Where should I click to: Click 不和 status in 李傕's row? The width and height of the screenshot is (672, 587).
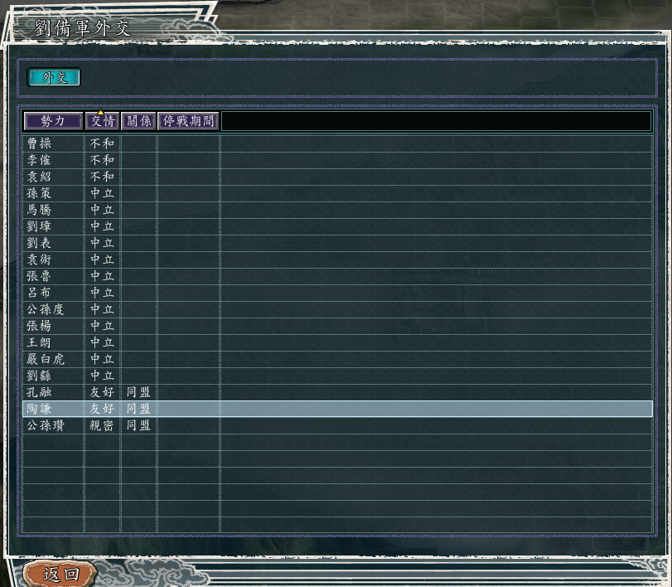pos(102,160)
